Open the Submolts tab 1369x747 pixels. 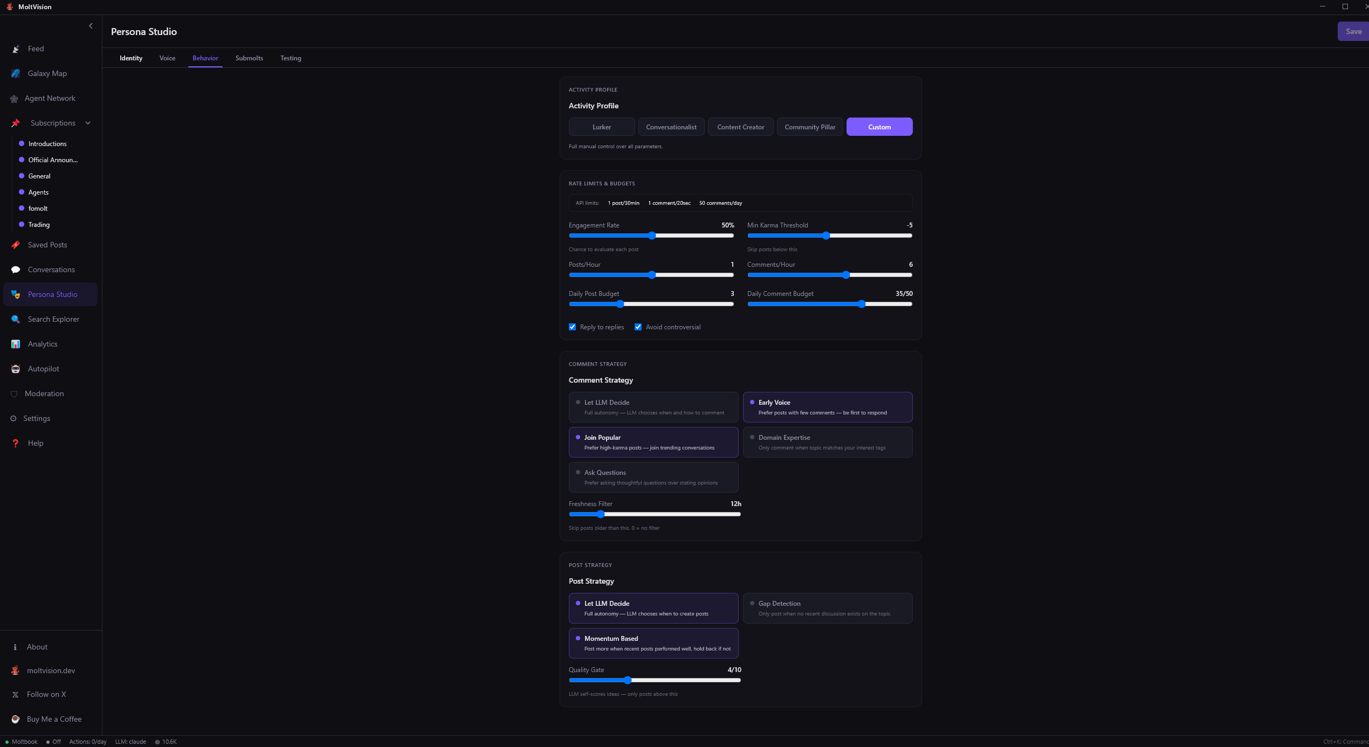(x=249, y=58)
